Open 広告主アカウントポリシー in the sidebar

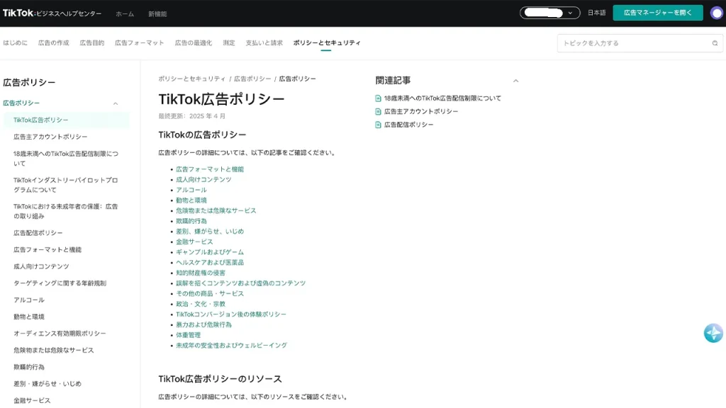[x=50, y=137]
